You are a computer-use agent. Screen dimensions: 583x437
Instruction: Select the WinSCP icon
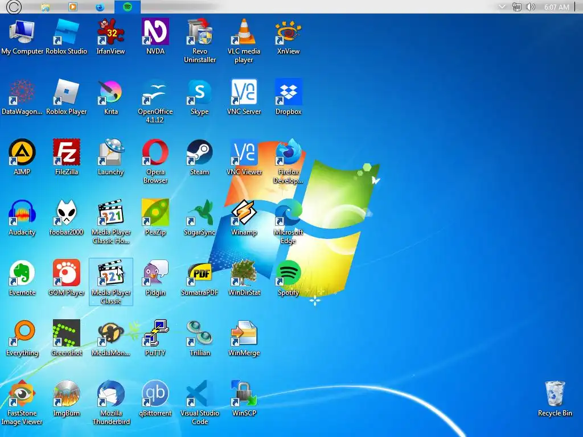tap(244, 398)
